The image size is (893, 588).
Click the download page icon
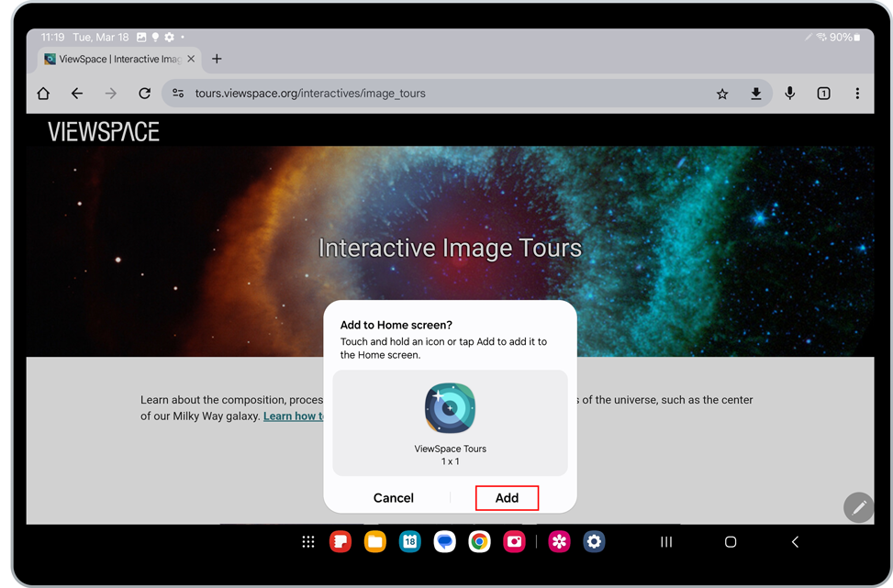[755, 94]
